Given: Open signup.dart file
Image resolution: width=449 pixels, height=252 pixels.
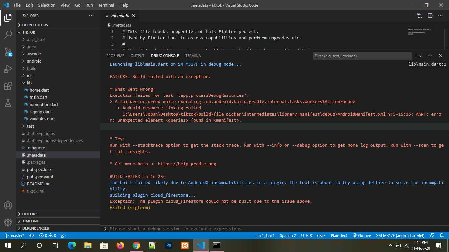Looking at the screenshot, I should click(x=58, y=112).
